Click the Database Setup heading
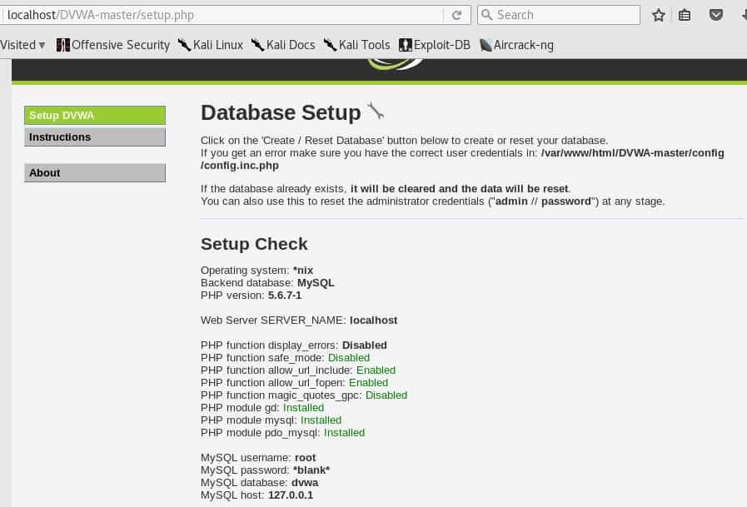Viewport: 747px width, 507px height. coord(281,112)
